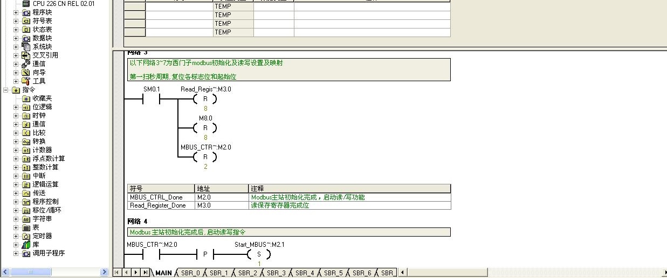Click the MBUS_CTRL_Done symbol cell

pos(161,197)
